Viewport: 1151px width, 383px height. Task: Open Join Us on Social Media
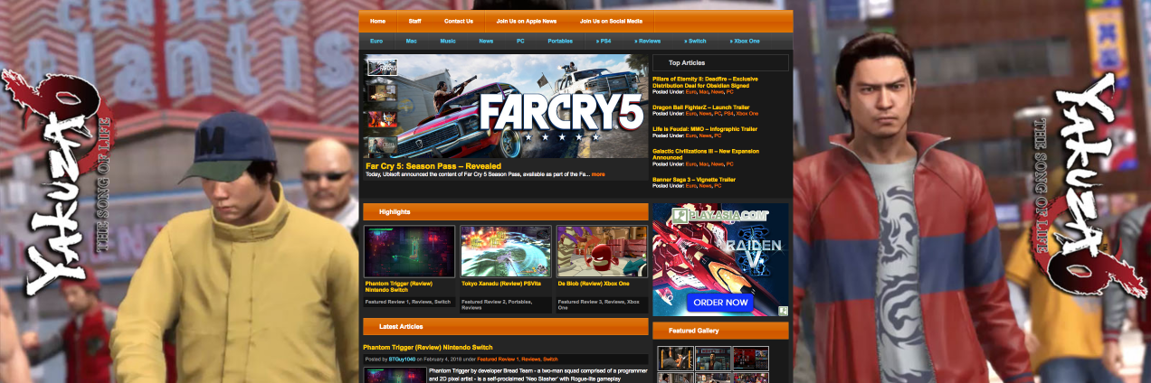[612, 21]
